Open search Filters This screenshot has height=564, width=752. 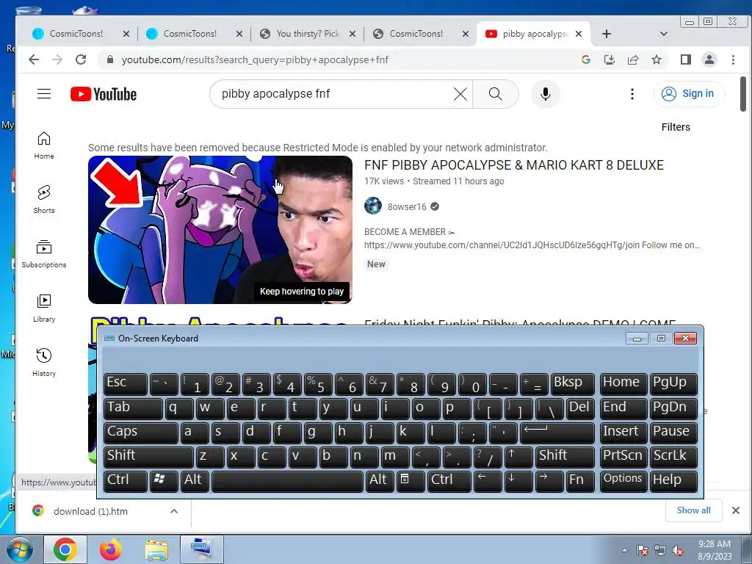tap(676, 127)
